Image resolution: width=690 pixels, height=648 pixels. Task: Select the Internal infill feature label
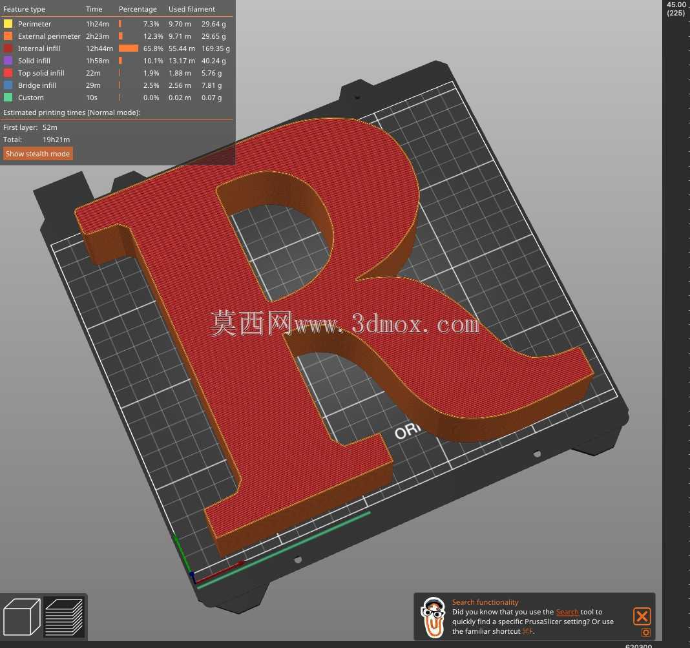(39, 48)
